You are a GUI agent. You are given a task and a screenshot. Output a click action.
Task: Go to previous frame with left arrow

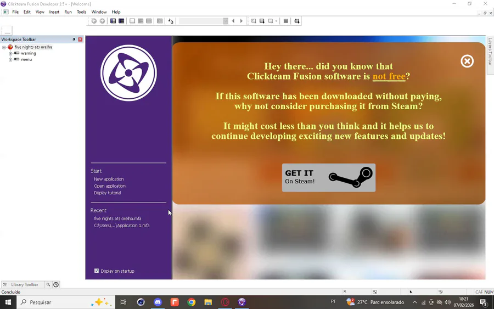point(233,21)
